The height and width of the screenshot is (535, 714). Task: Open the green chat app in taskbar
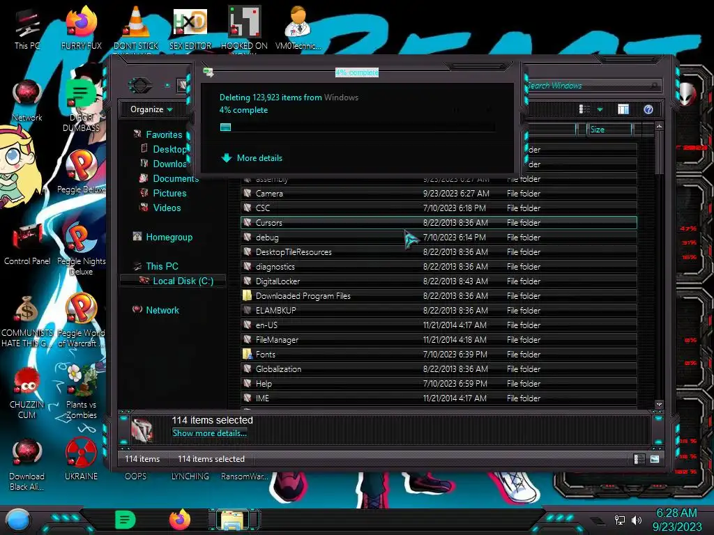[125, 520]
